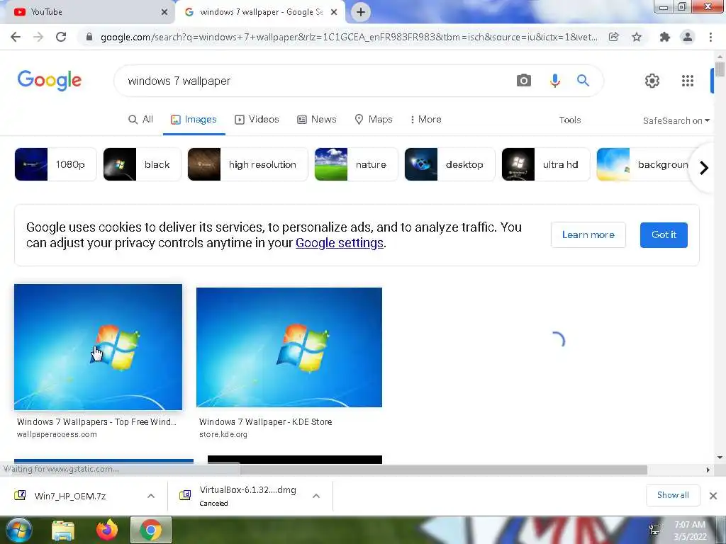Click the padlock site info icon
The width and height of the screenshot is (726, 544).
click(89, 37)
